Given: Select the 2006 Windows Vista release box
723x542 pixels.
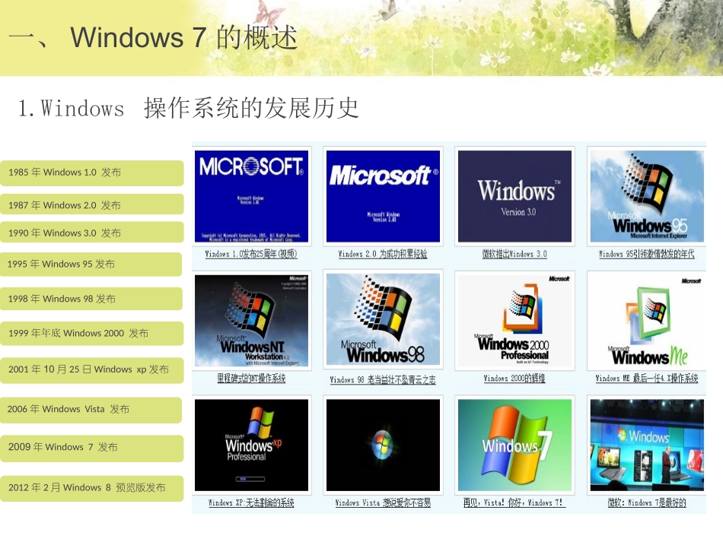Looking at the screenshot, I should [91, 410].
